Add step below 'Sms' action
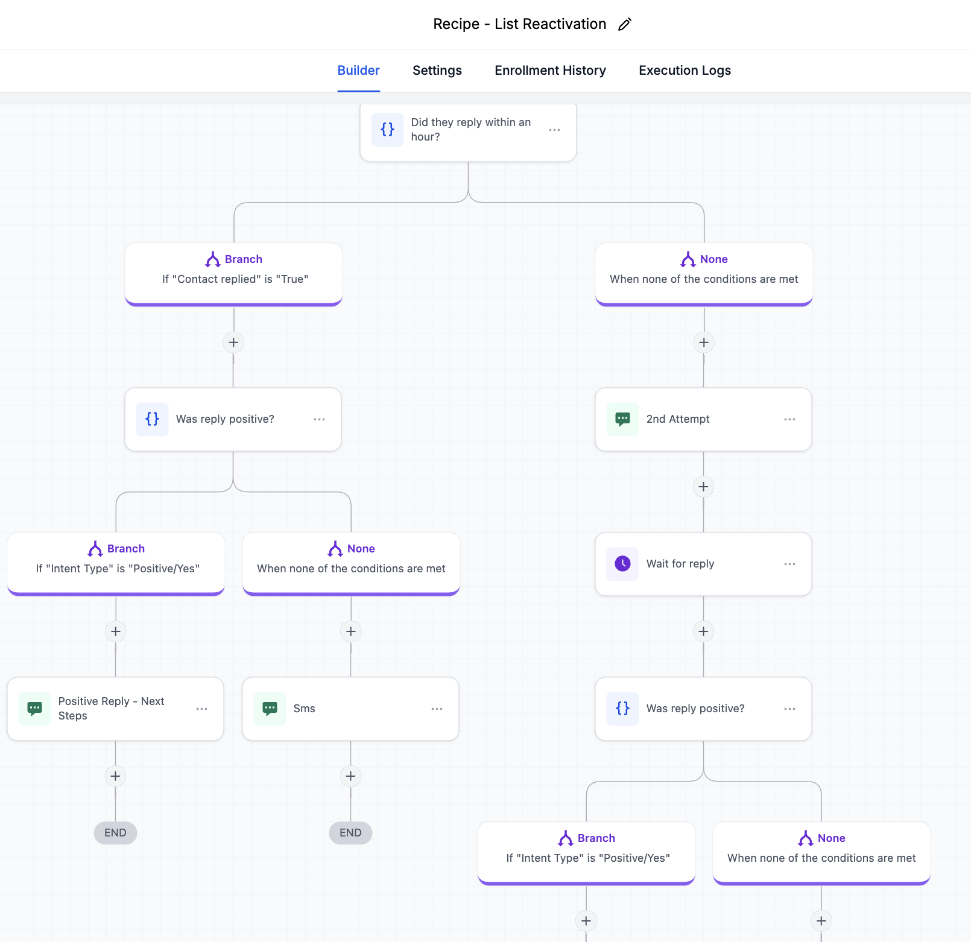This screenshot has width=971, height=942. pos(351,776)
